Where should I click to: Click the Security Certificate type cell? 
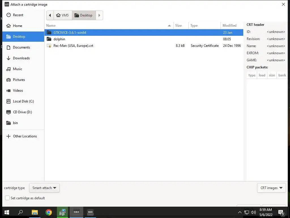pos(204,46)
